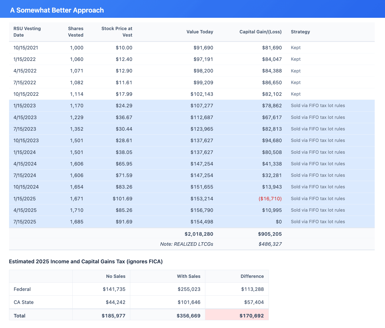Click the "Strategy" column header

click(x=300, y=32)
